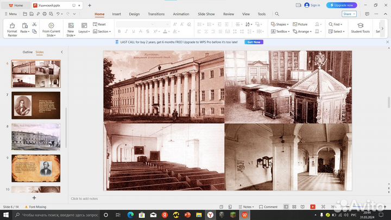
Task: Select slide 8 thumbnail
Action: (x=36, y=137)
